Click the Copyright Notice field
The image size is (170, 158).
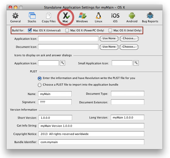91,134
